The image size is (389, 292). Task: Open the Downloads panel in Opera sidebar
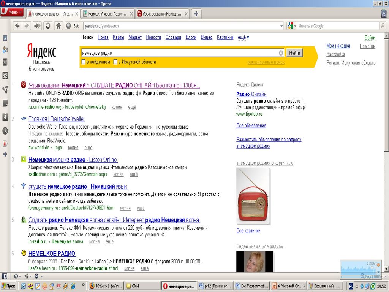(x=5, y=117)
